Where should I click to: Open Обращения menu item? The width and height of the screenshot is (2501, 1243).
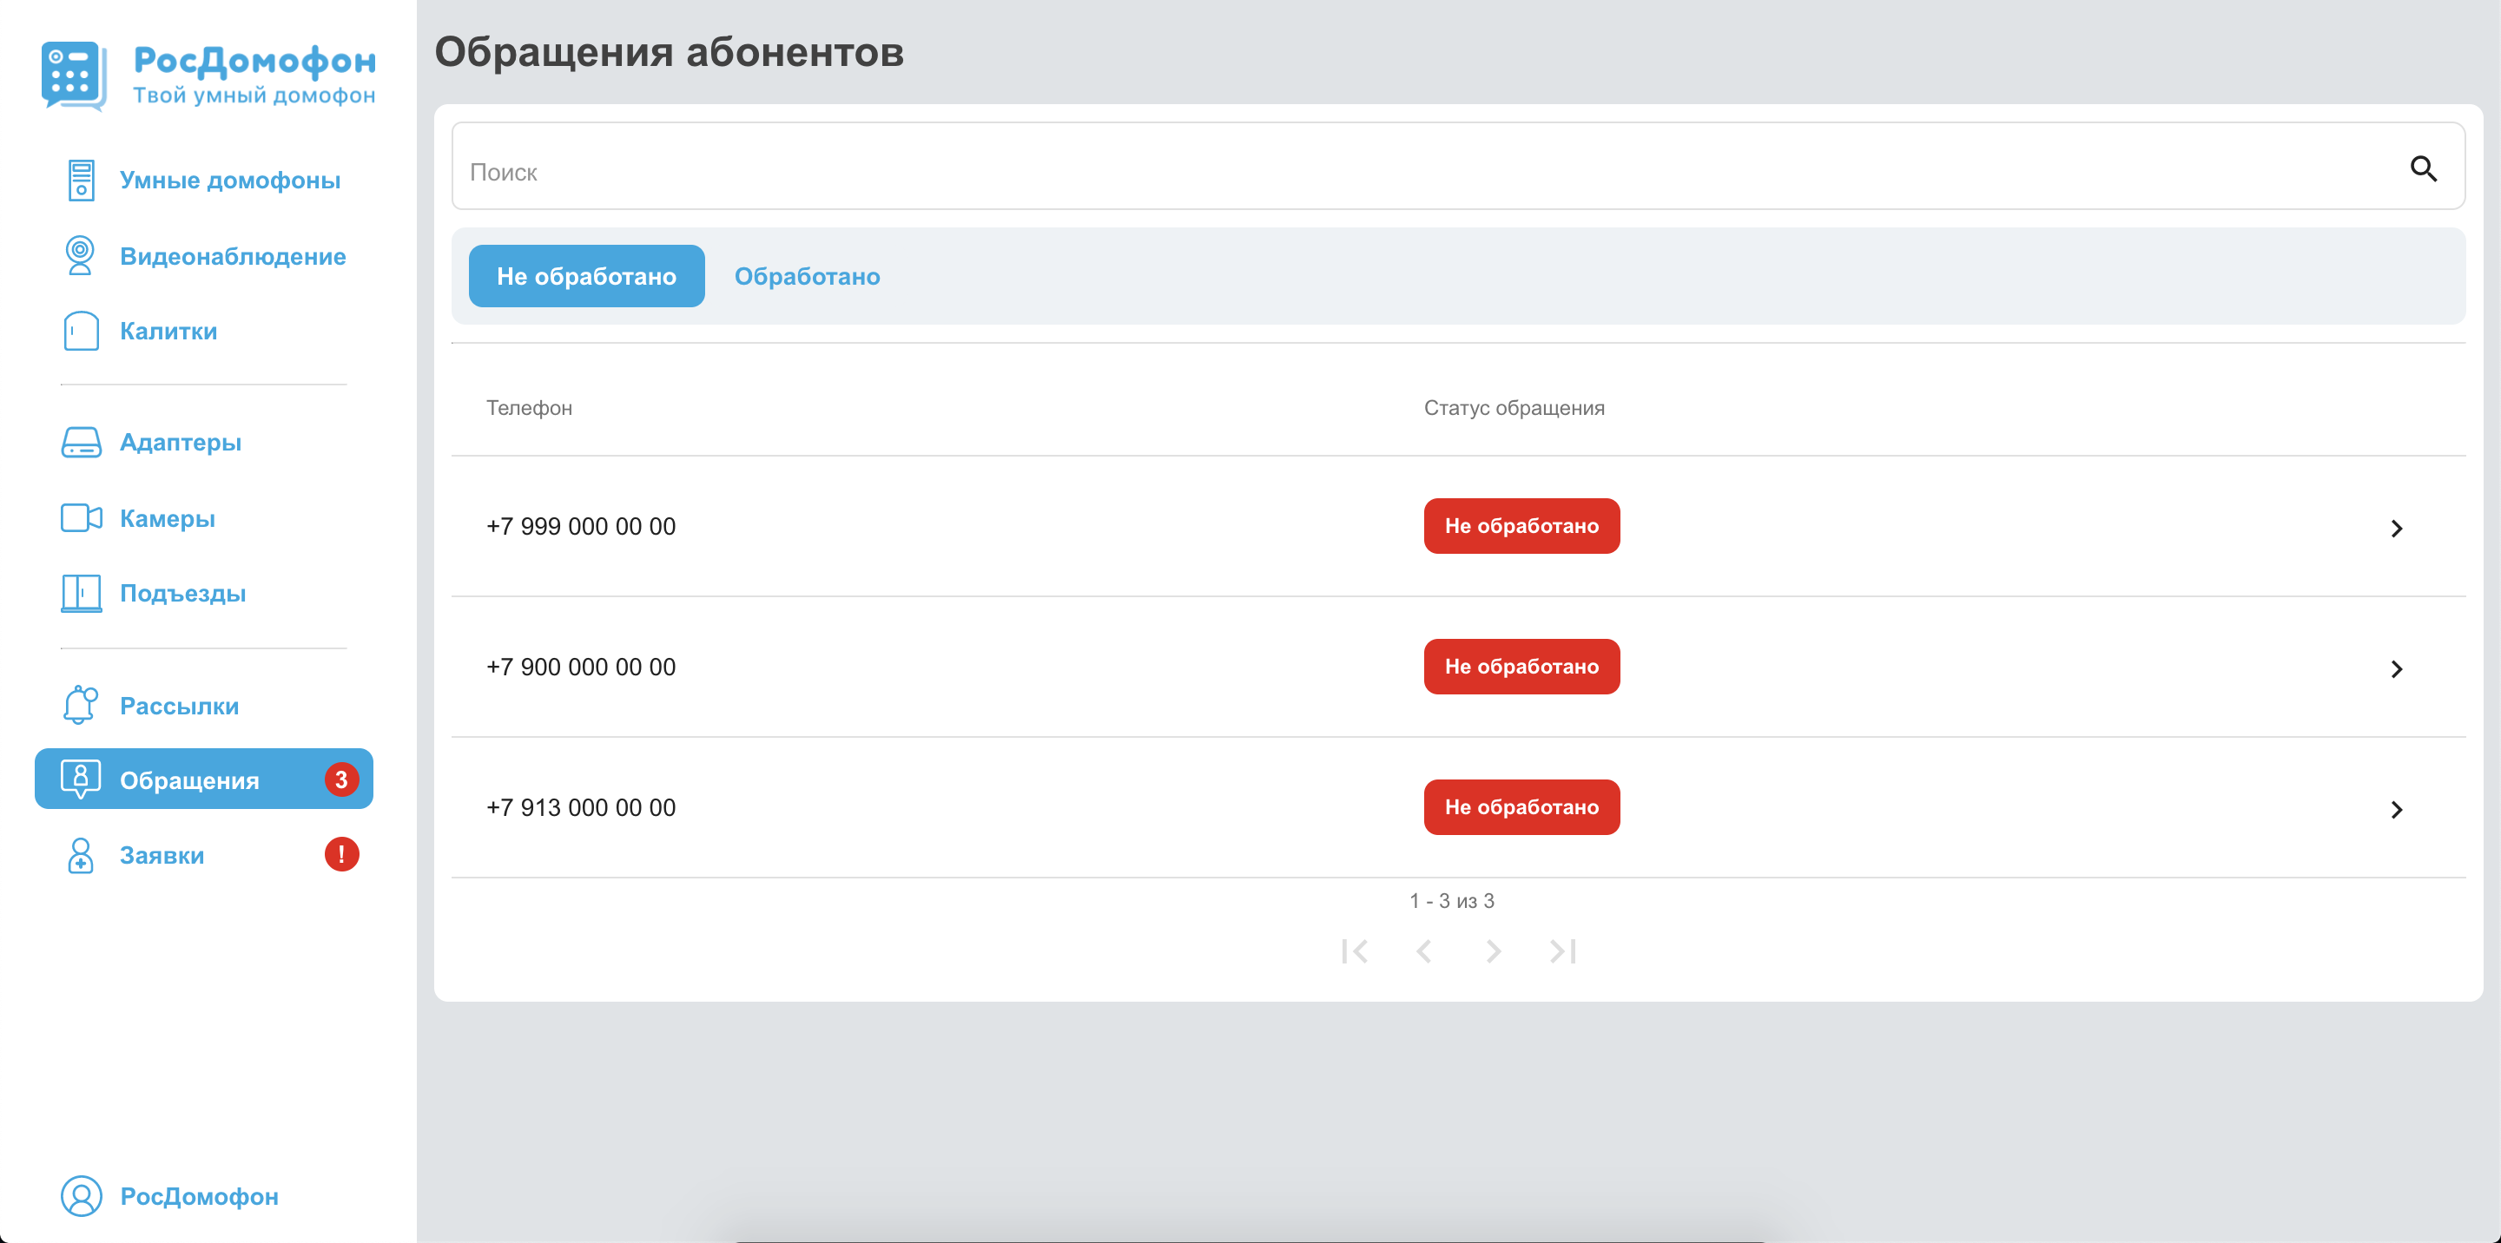(x=204, y=779)
